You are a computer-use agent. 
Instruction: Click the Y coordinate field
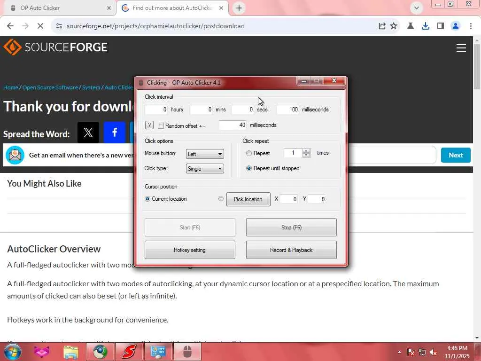click(317, 199)
